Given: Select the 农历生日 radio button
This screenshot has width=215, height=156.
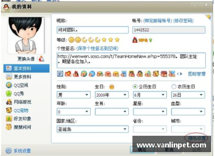Looking at the screenshot, I should 174,87.
